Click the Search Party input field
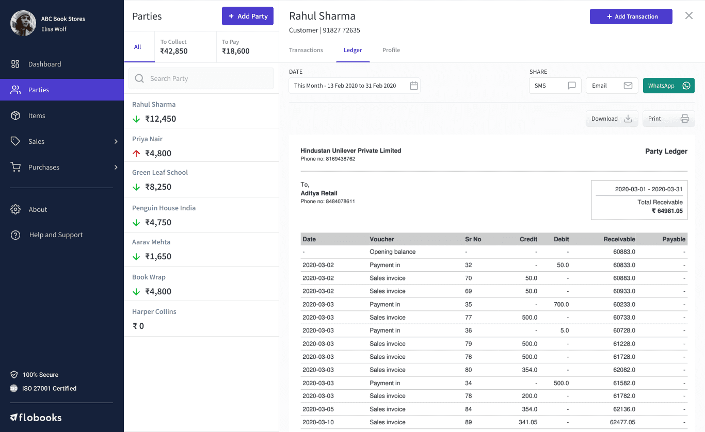705x432 pixels. click(x=201, y=78)
